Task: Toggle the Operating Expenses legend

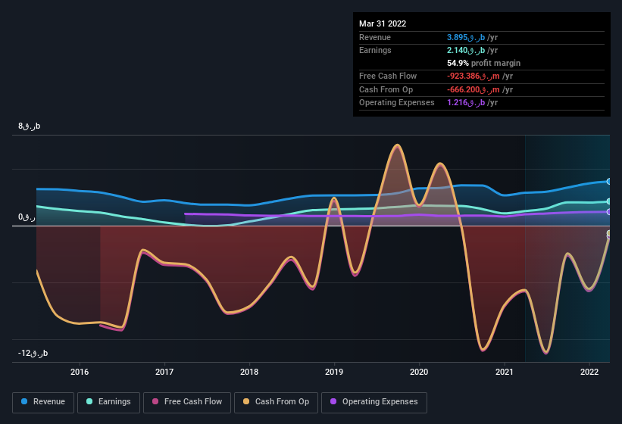Action: tap(374, 402)
